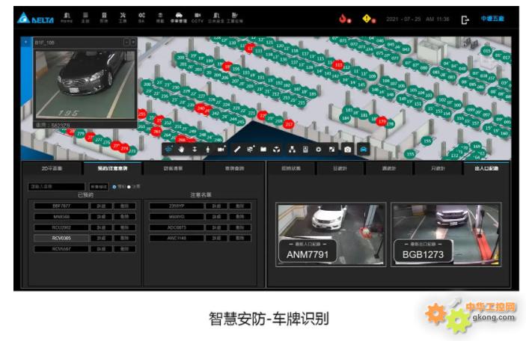This screenshot has width=526, height=341.
Task: Click the yellow warning alert icon
Action: [x=367, y=19]
